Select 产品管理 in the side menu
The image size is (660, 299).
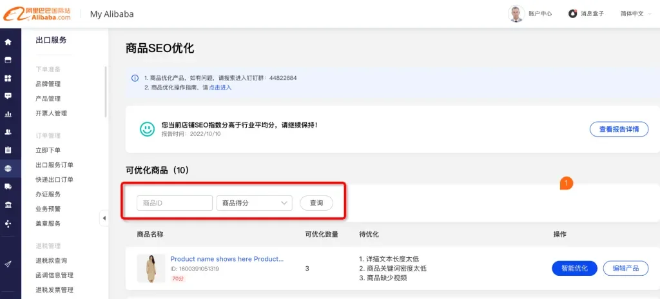[48, 99]
